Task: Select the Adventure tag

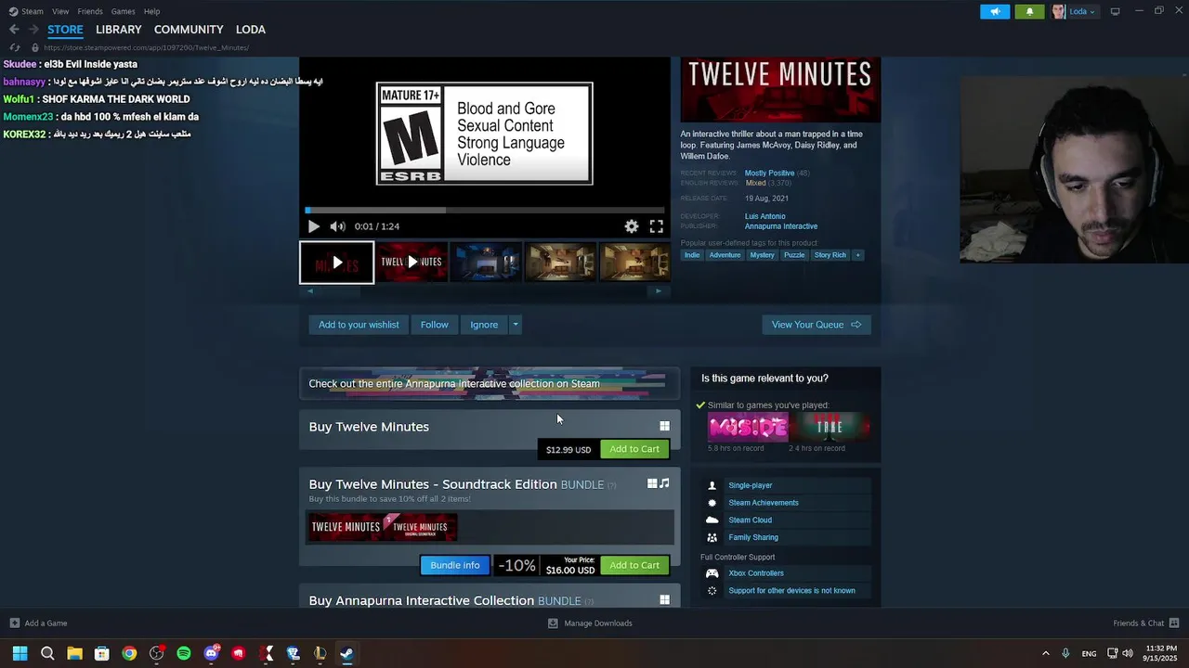Action: pos(725,255)
